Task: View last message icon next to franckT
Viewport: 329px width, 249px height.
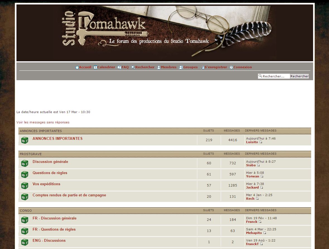Action: click(261, 244)
